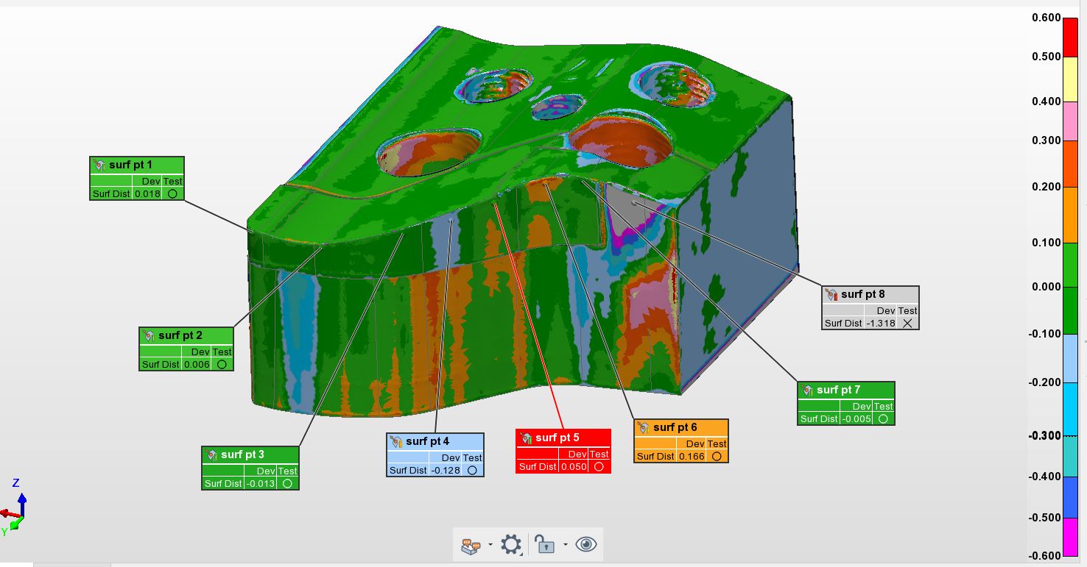The height and width of the screenshot is (567, 1087).
Task: Select the surf pt 5 red title
Action: [557, 438]
